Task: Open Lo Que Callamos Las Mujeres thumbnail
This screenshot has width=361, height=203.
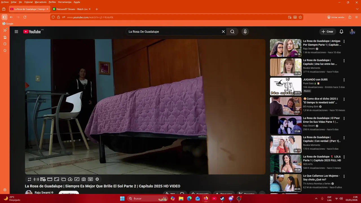Action: click(286, 183)
